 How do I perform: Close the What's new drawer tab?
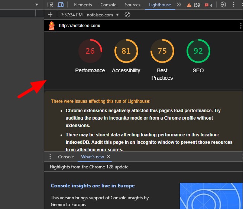108,157
